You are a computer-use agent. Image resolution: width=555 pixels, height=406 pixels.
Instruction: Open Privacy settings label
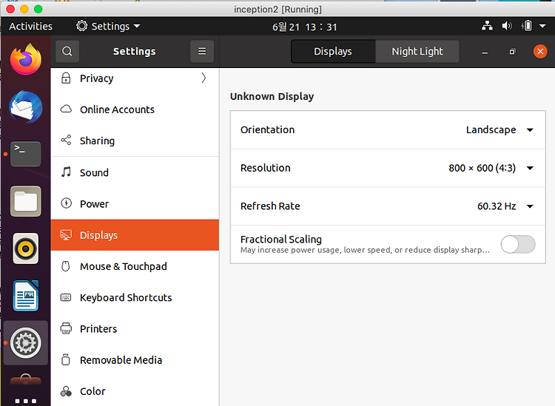97,78
